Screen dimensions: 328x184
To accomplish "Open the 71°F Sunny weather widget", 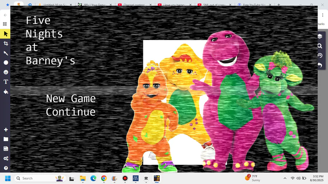I will 253,178.
